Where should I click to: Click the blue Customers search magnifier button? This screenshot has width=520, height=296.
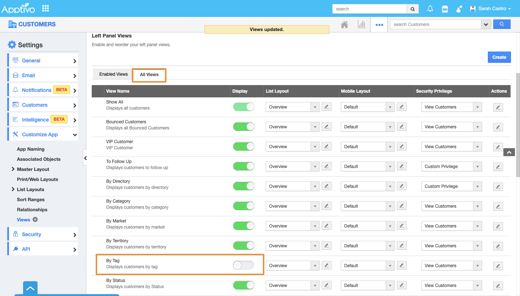click(x=502, y=24)
